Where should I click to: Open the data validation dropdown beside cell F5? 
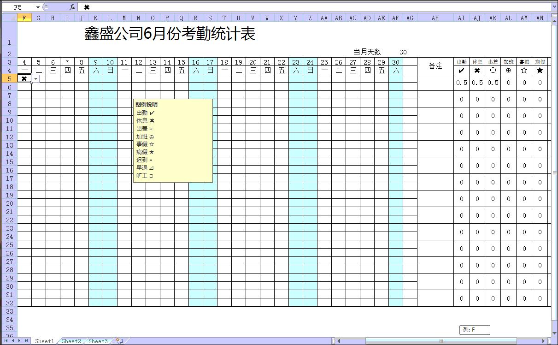pyautogui.click(x=36, y=78)
